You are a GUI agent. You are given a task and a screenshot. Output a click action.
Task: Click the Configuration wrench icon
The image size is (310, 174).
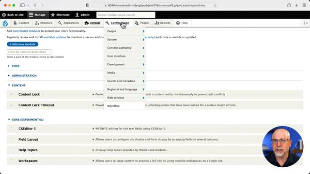pyautogui.click(x=107, y=23)
